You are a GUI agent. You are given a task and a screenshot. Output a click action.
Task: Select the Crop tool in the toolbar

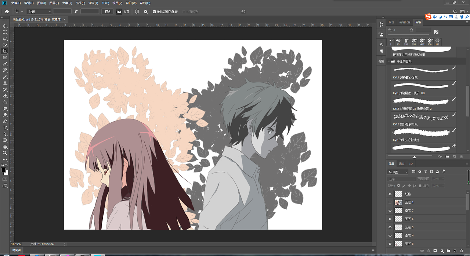tap(5, 51)
